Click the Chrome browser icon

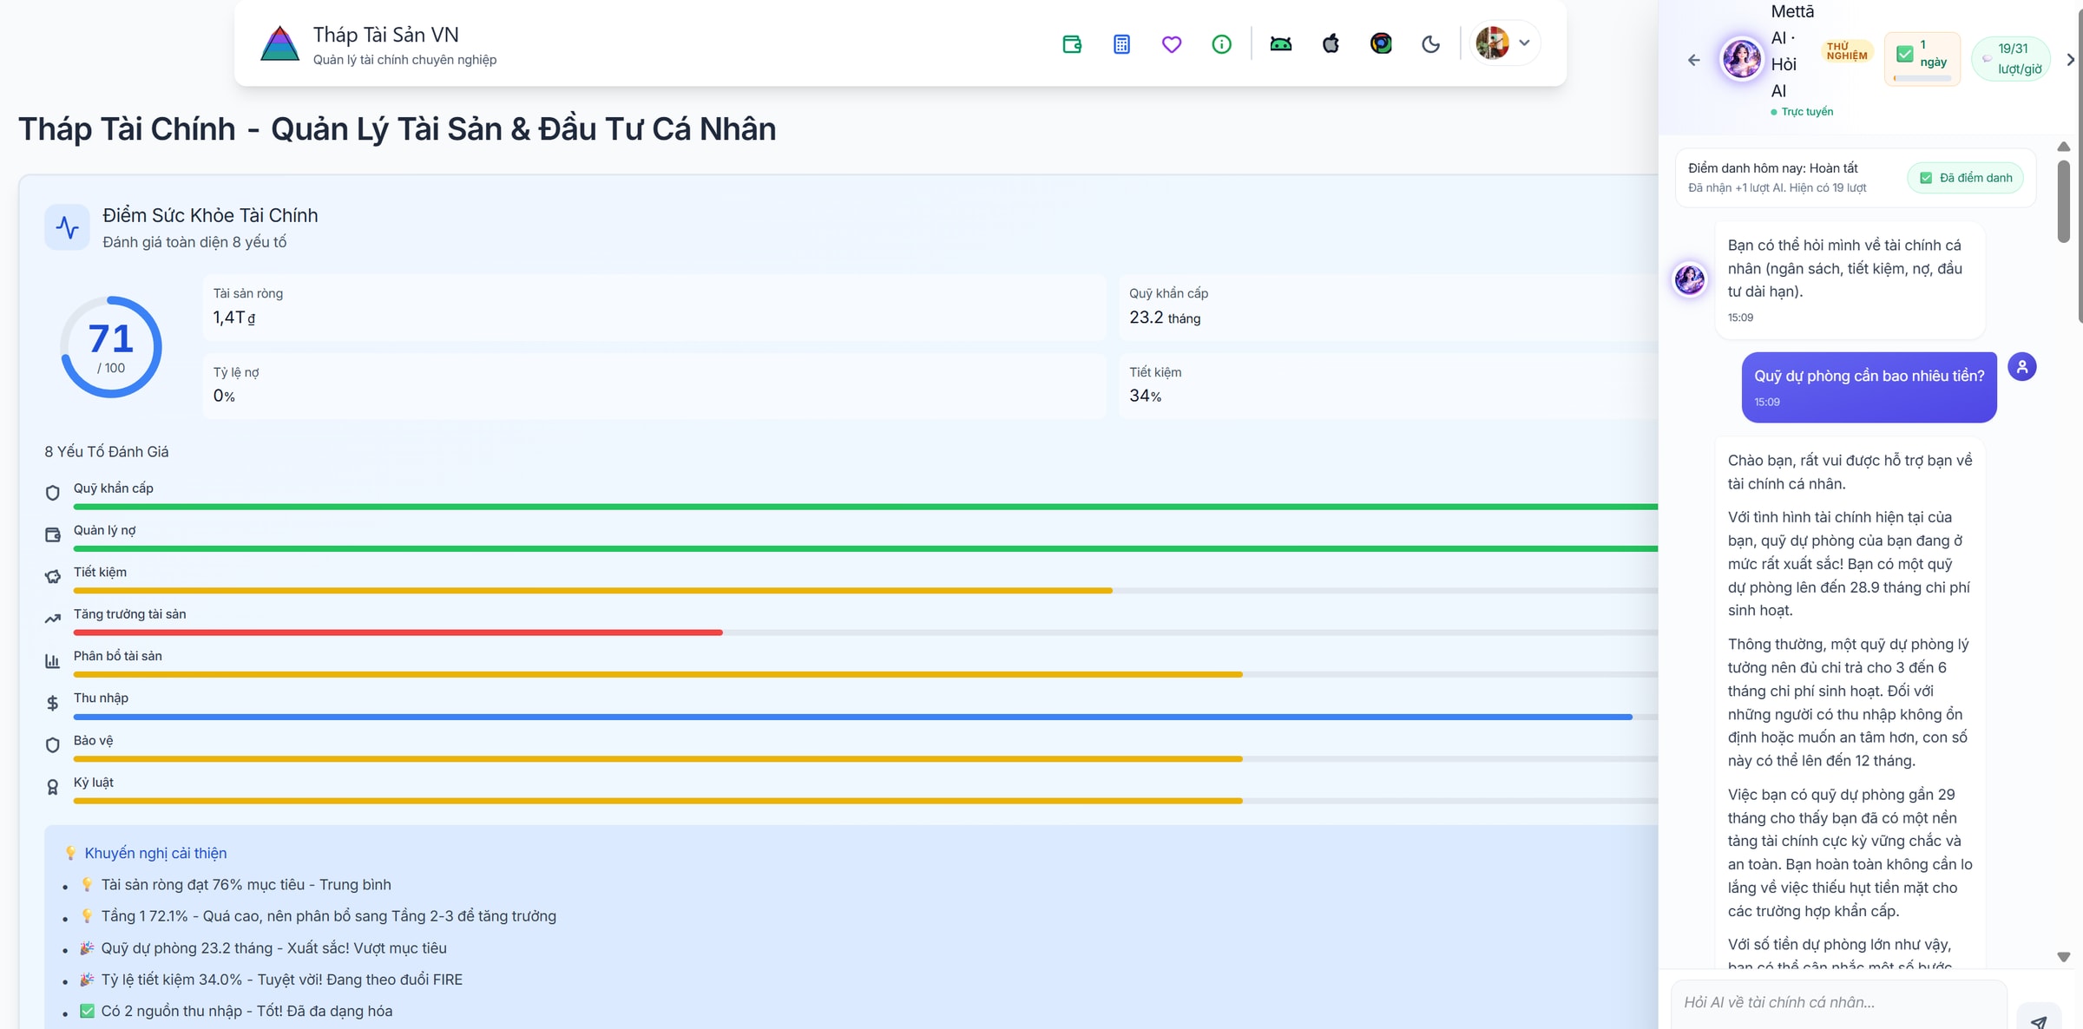(1381, 44)
